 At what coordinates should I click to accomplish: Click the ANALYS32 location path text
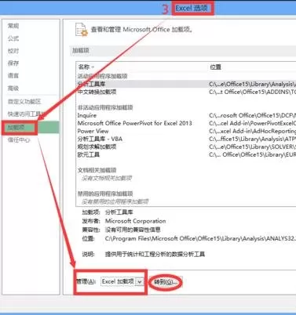pos(200,238)
